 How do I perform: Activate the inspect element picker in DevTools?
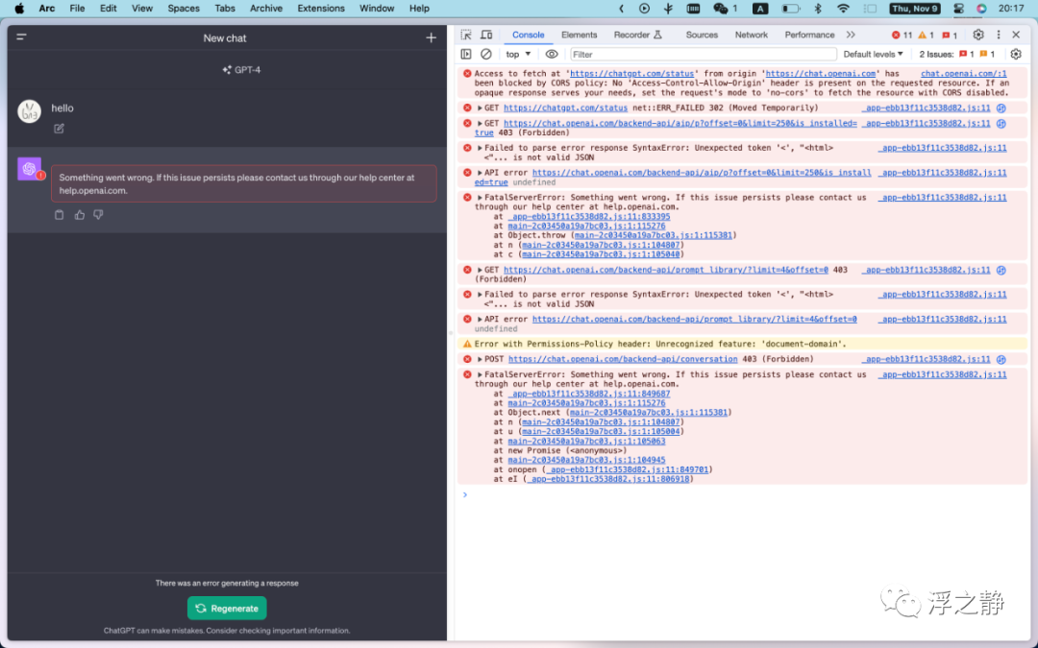tap(466, 35)
